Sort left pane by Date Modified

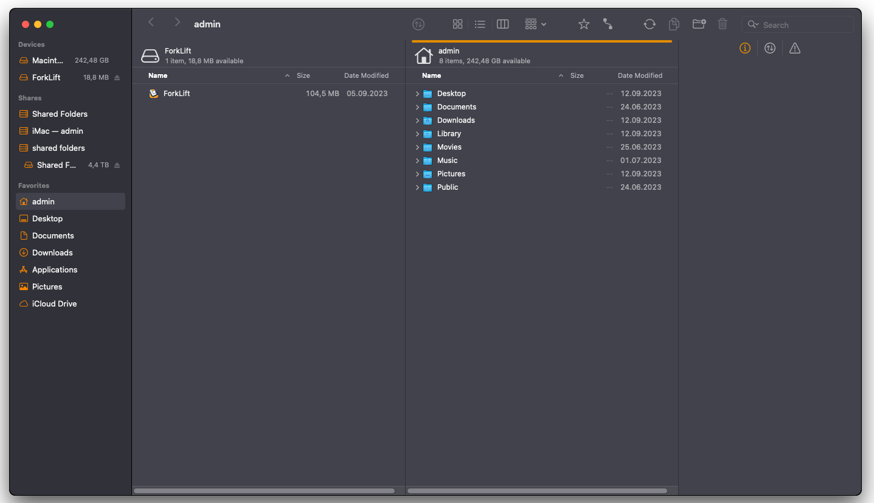pos(366,75)
